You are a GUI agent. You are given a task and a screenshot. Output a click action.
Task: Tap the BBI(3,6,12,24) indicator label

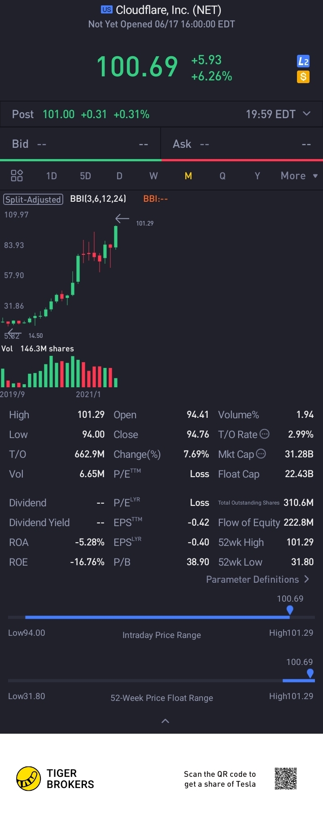coord(98,199)
